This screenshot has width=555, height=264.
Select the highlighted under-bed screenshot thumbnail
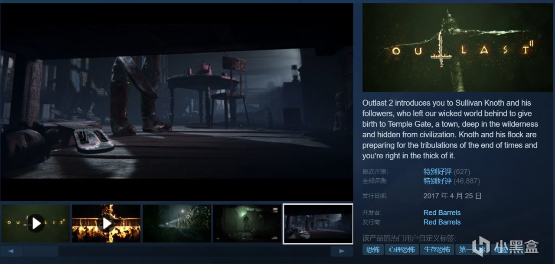coord(318,224)
